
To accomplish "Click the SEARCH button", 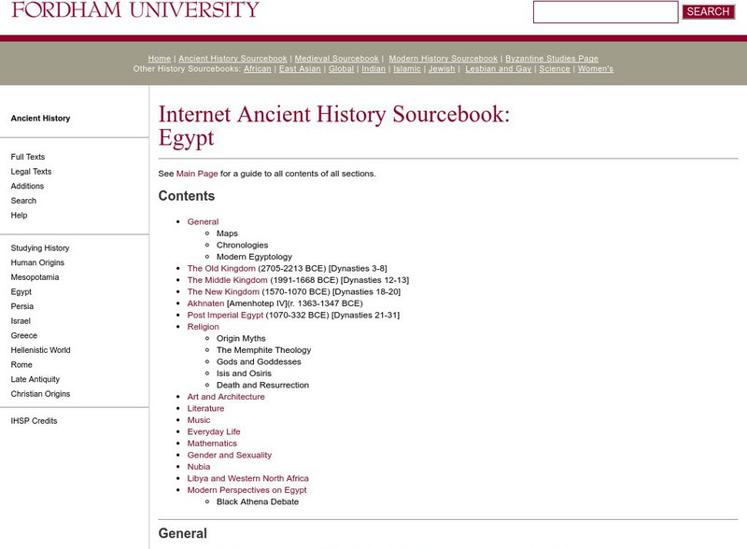I will point(708,11).
